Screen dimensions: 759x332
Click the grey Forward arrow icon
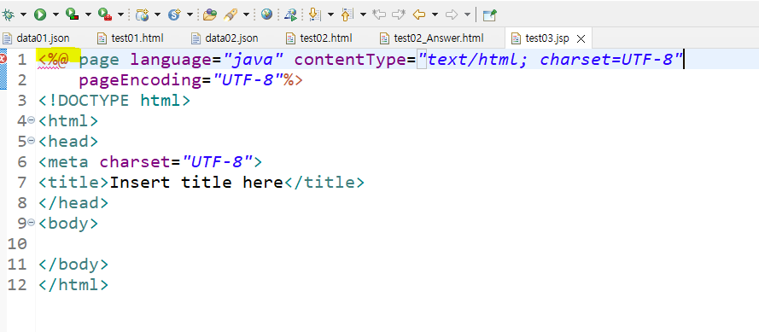(451, 15)
